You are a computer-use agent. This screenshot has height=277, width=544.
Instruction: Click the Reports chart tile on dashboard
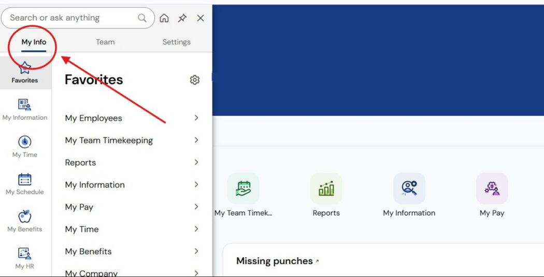click(x=326, y=189)
